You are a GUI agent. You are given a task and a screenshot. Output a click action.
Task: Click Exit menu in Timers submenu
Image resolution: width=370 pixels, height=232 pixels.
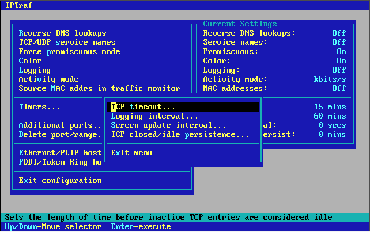(x=131, y=153)
